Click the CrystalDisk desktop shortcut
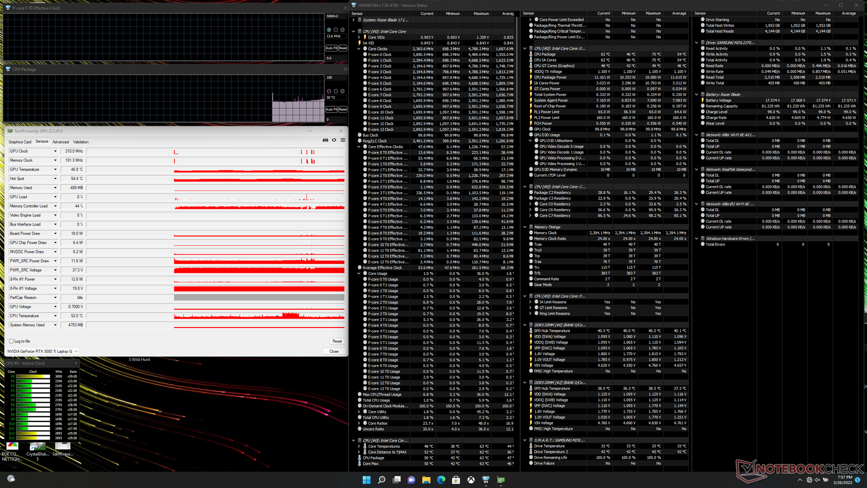This screenshot has width=867, height=488. click(x=37, y=451)
